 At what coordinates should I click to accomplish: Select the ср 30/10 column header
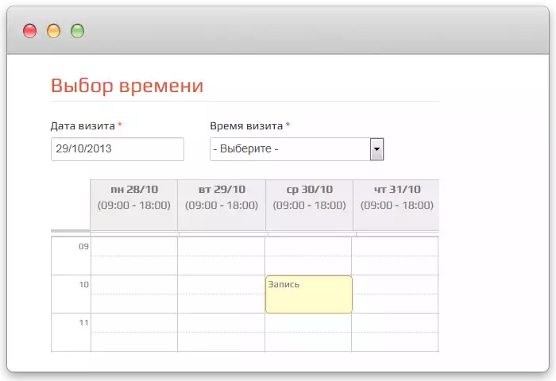pyautogui.click(x=309, y=205)
